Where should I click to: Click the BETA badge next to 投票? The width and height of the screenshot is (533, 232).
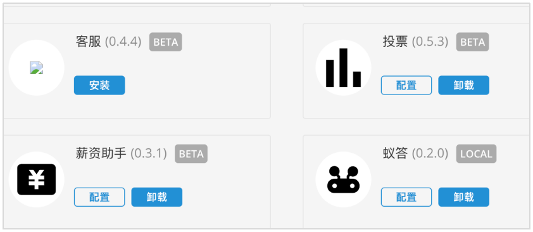click(472, 42)
